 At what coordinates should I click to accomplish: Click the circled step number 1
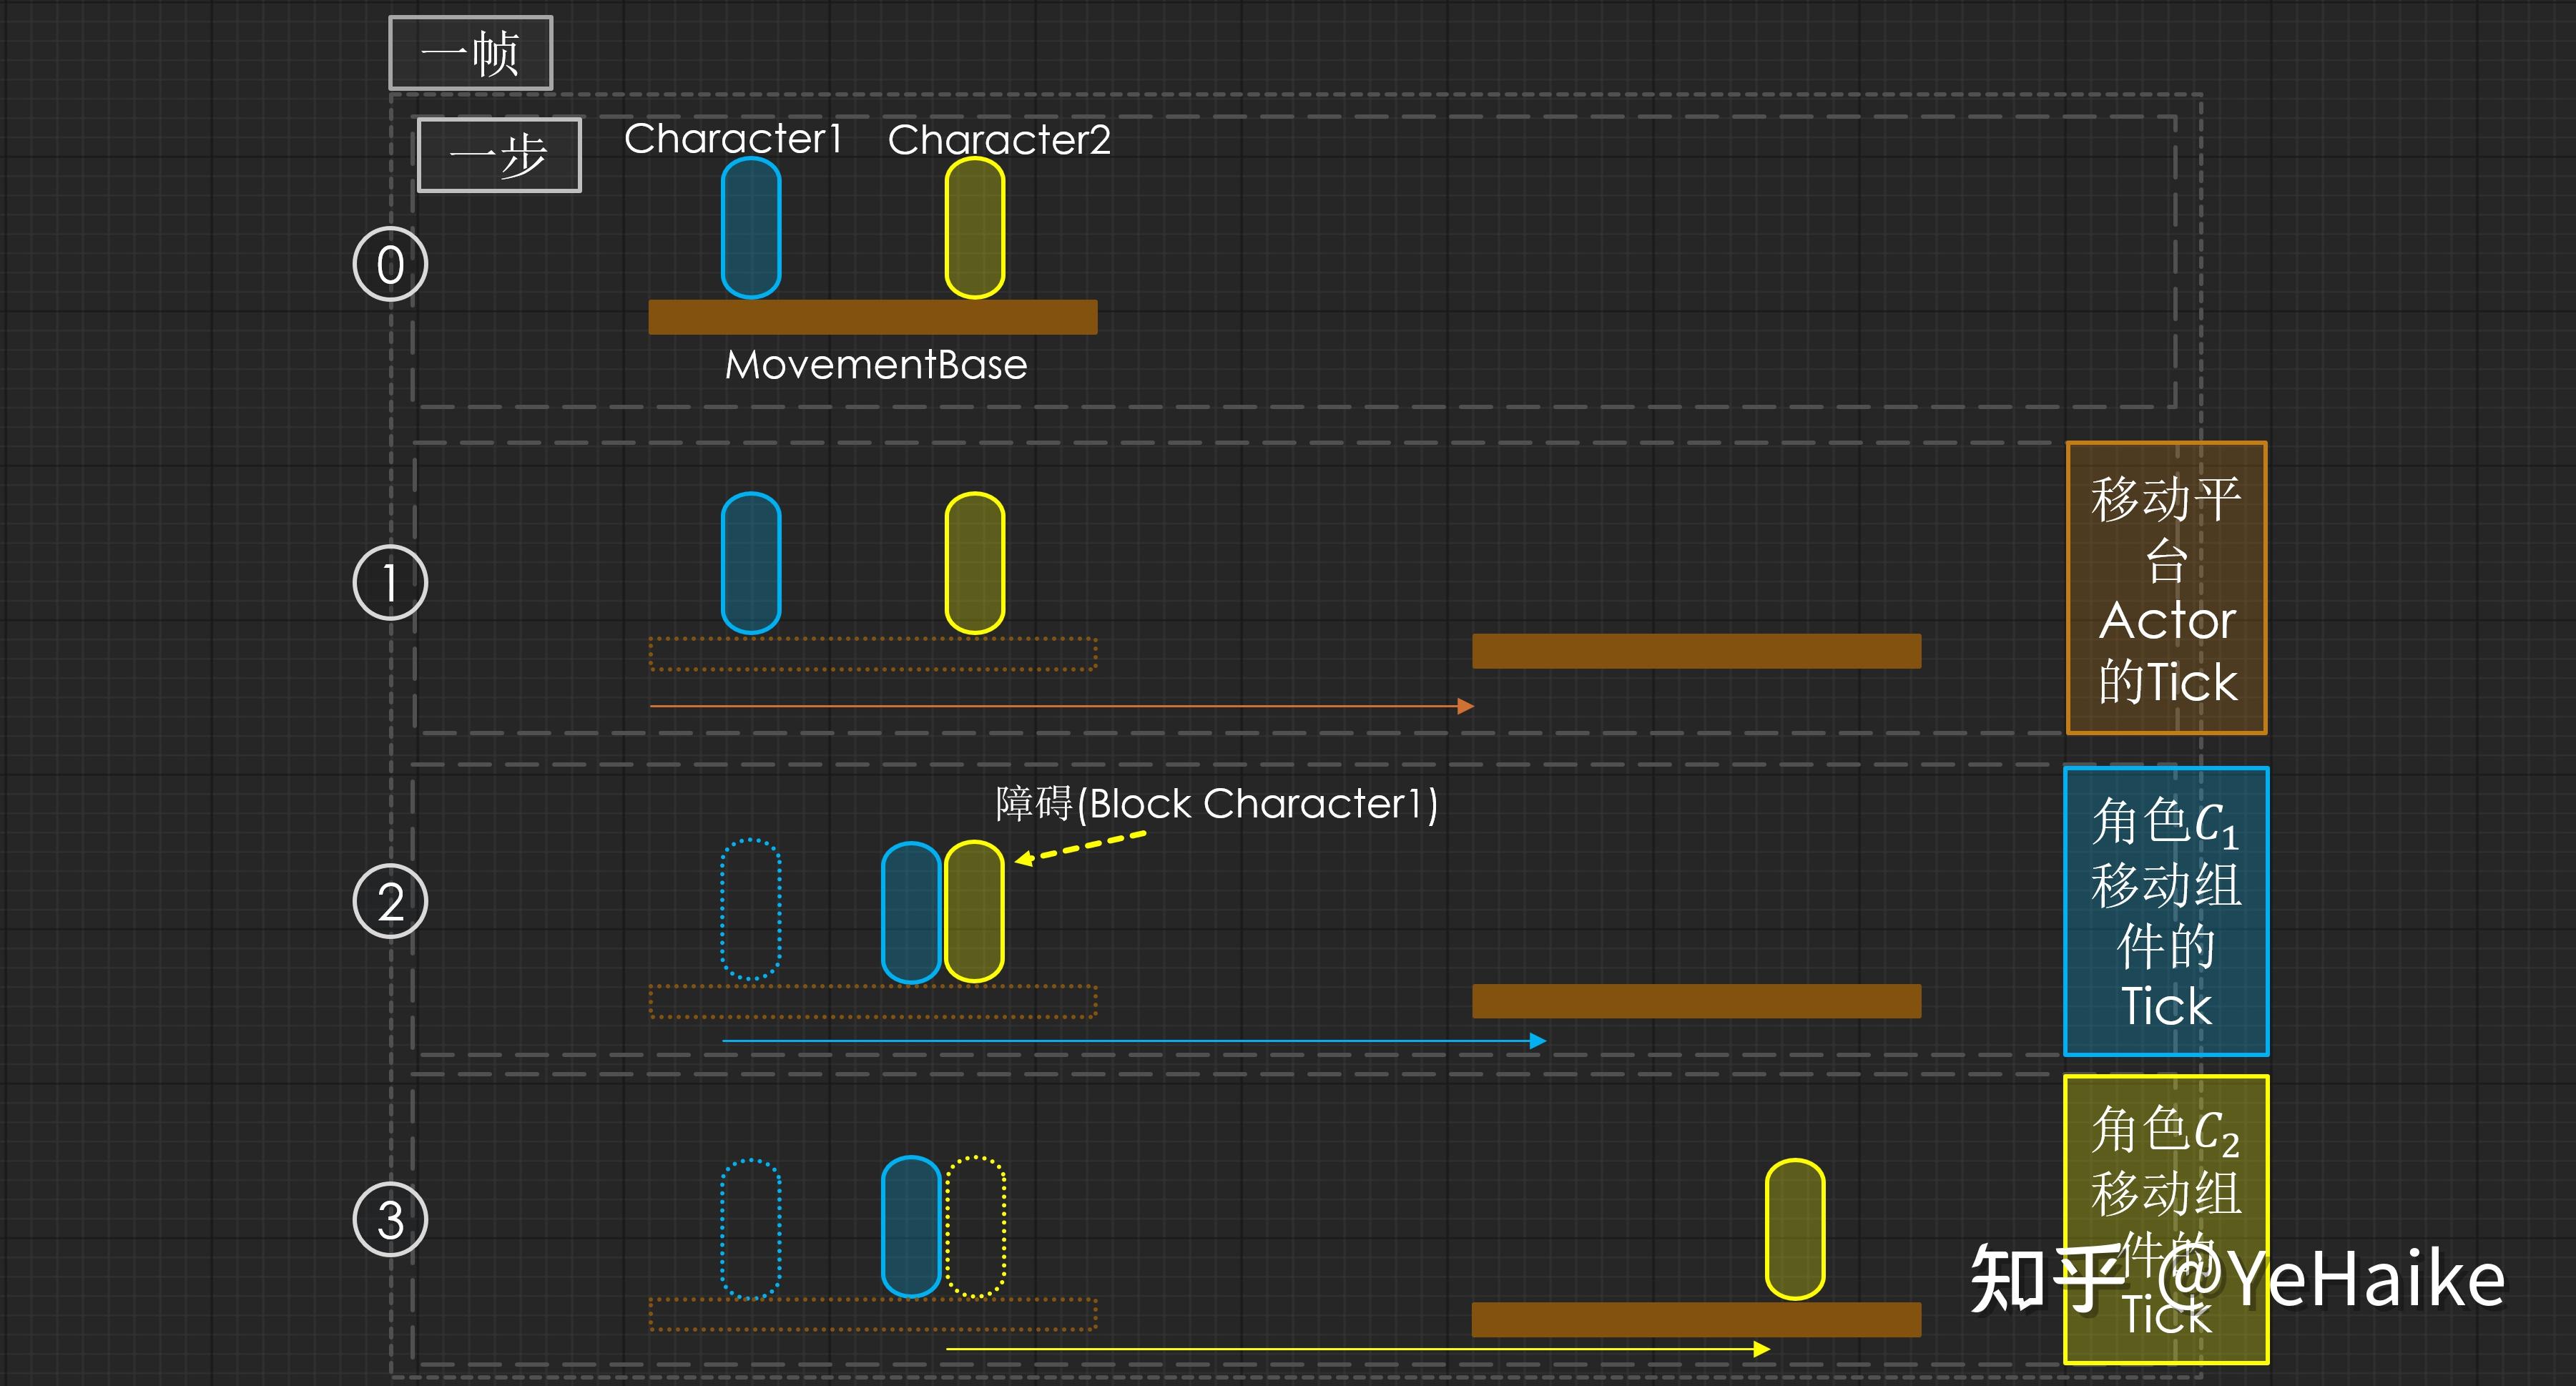pyautogui.click(x=390, y=583)
